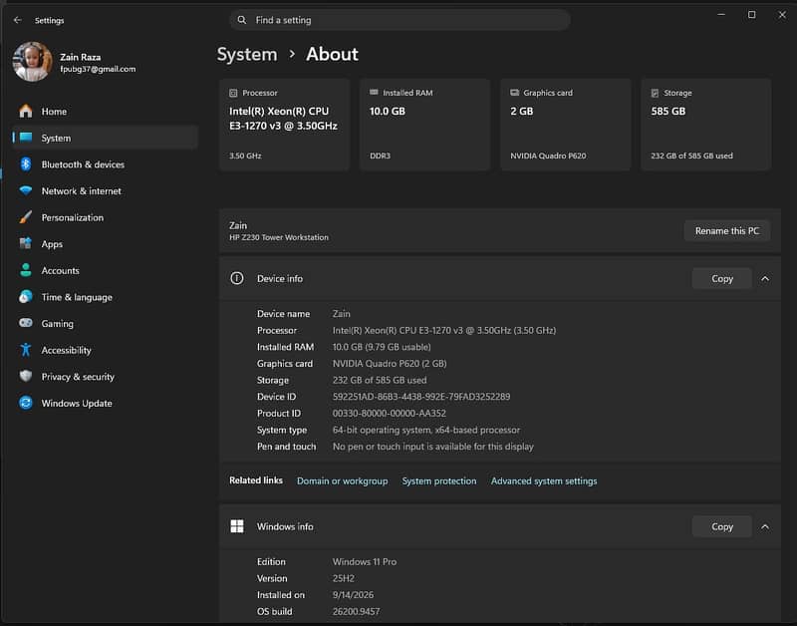Screen dimensions: 797x626
Task: Click the Accounts person icon
Action: pyautogui.click(x=26, y=270)
